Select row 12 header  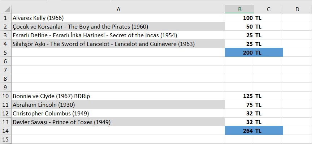coord(5,114)
